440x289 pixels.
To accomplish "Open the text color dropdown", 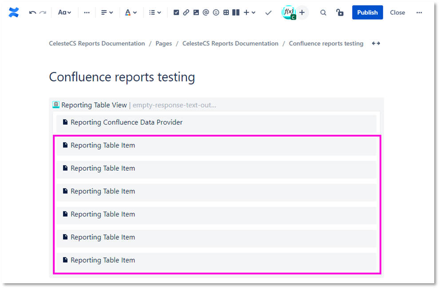I will pyautogui.click(x=131, y=12).
